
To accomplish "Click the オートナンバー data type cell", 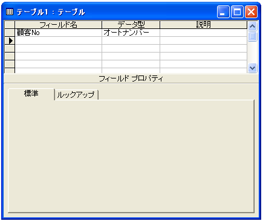I will click(x=131, y=33).
